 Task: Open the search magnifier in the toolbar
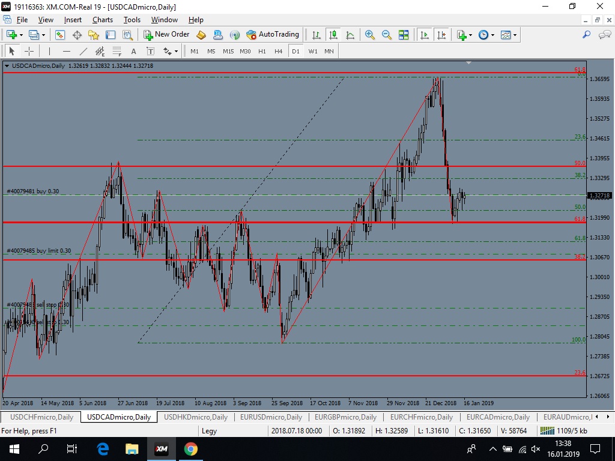tap(586, 35)
